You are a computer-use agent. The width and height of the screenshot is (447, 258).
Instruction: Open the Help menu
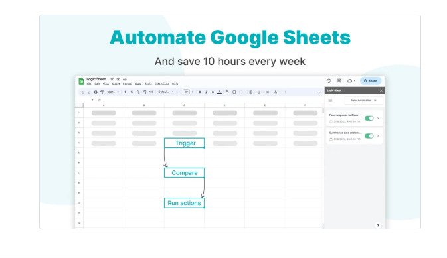tap(175, 84)
